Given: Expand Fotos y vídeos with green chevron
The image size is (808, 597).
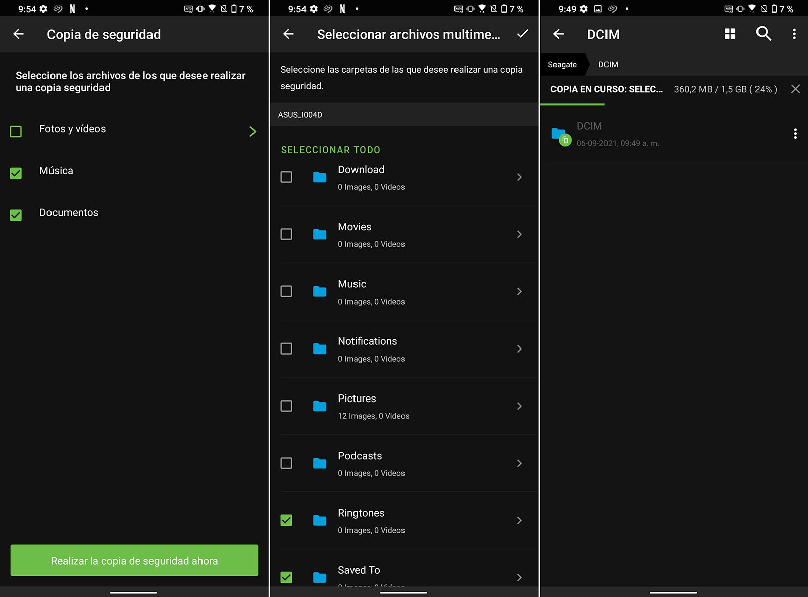Looking at the screenshot, I should click(252, 132).
